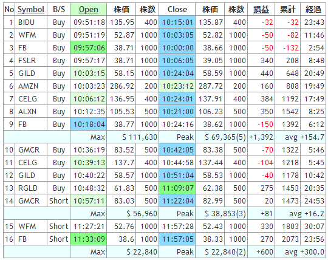
Task: Sort by the Open column header link
Action: pos(89,9)
